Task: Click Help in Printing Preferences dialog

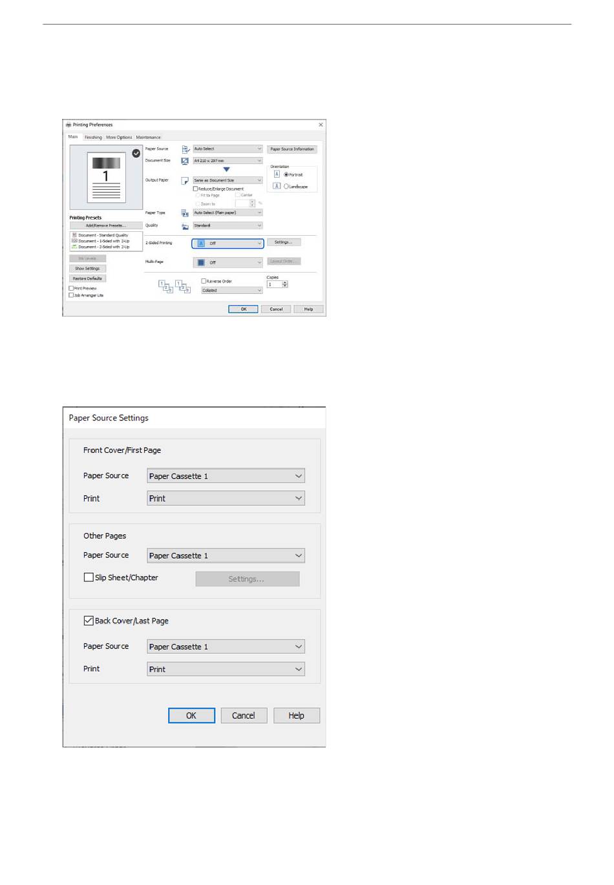Action: pos(308,309)
